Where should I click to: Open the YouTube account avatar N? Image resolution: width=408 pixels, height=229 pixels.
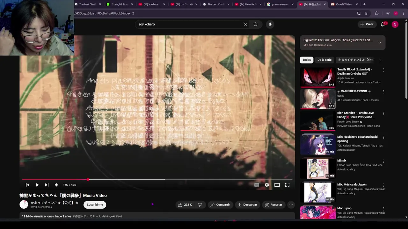pyautogui.click(x=395, y=24)
